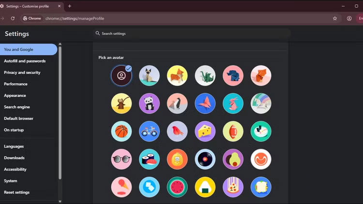Click the sidebar vertical scrollbar thumb
The width and height of the screenshot is (363, 204).
click(x=60, y=113)
